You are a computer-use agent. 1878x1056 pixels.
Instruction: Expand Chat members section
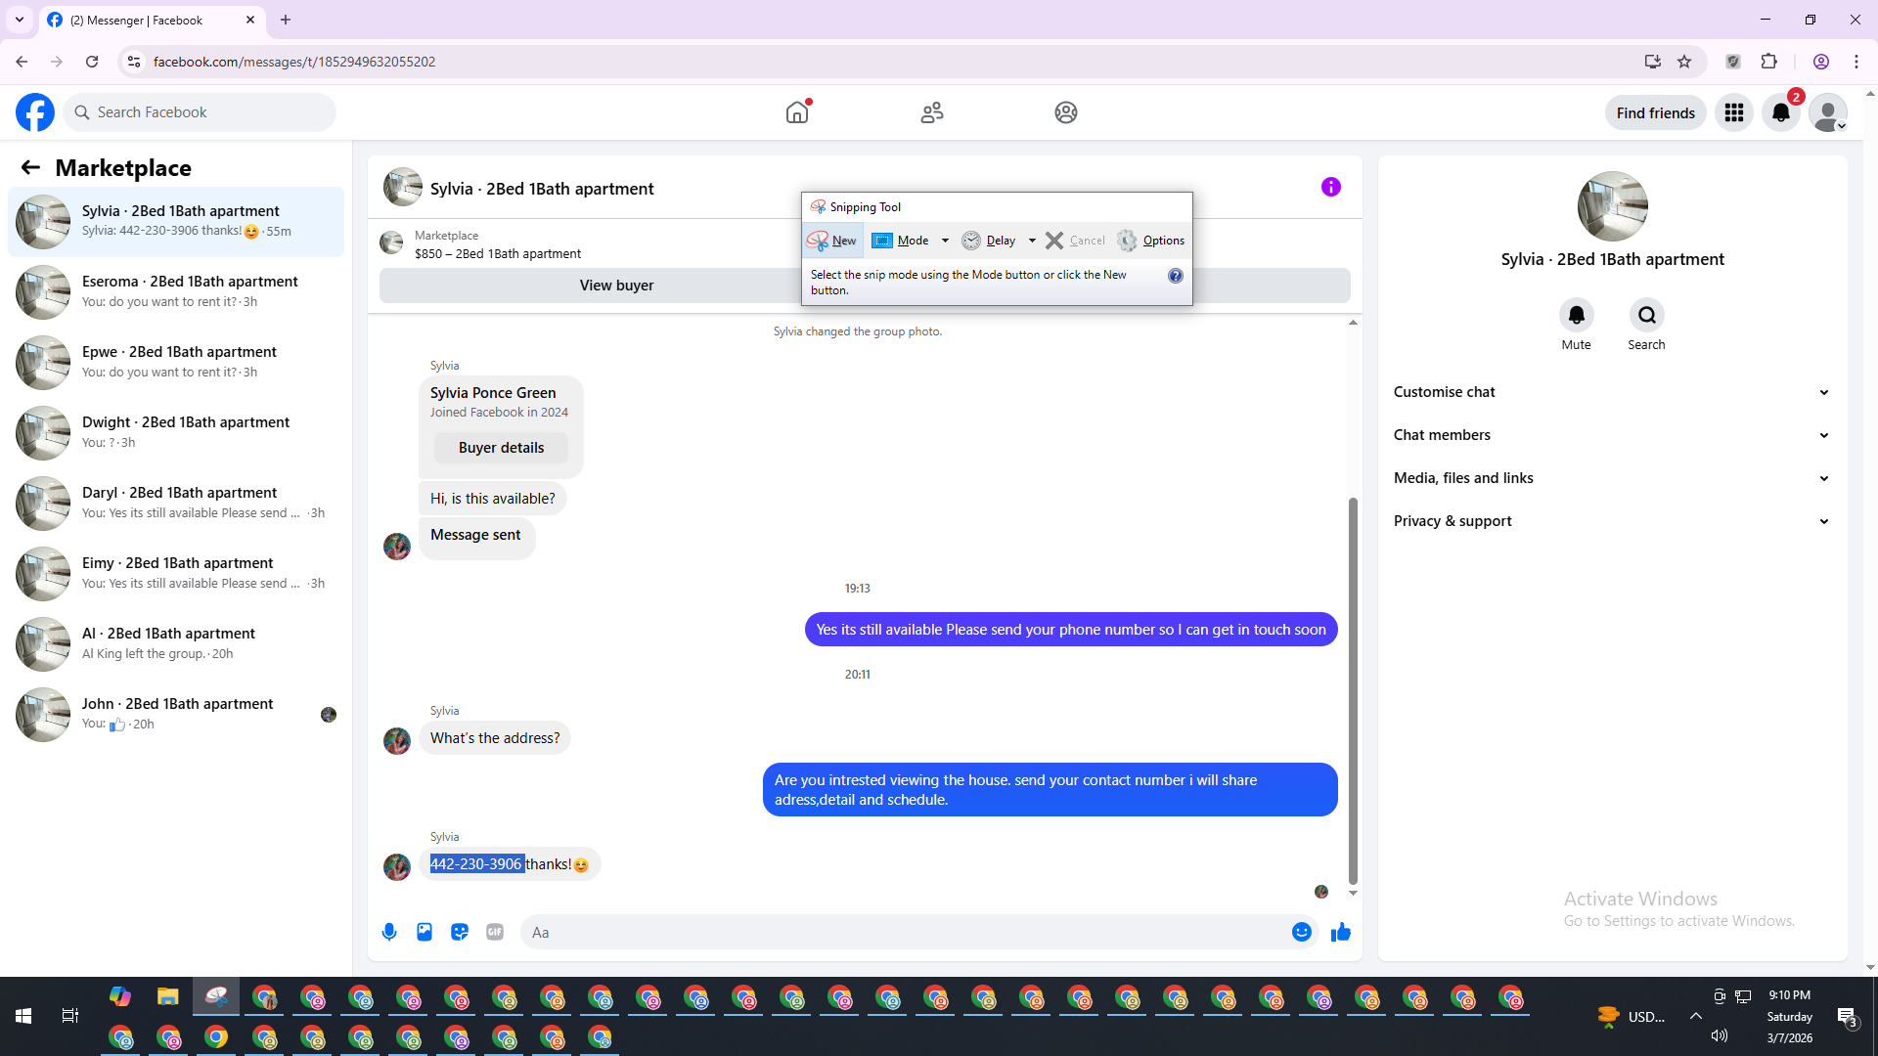(x=1612, y=435)
